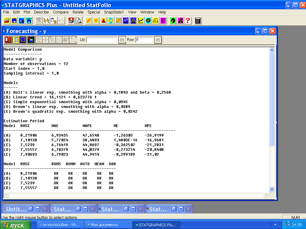The image size is (306, 229).
Task: Click the пуск Start button
Action: pyautogui.click(x=16, y=225)
